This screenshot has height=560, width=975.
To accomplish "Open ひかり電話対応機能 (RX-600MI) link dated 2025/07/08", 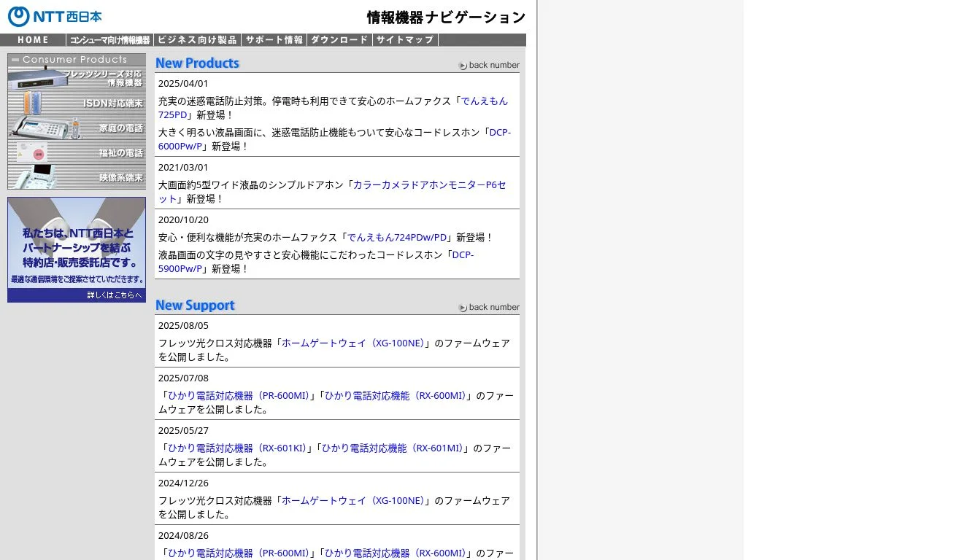I will 395,395.
